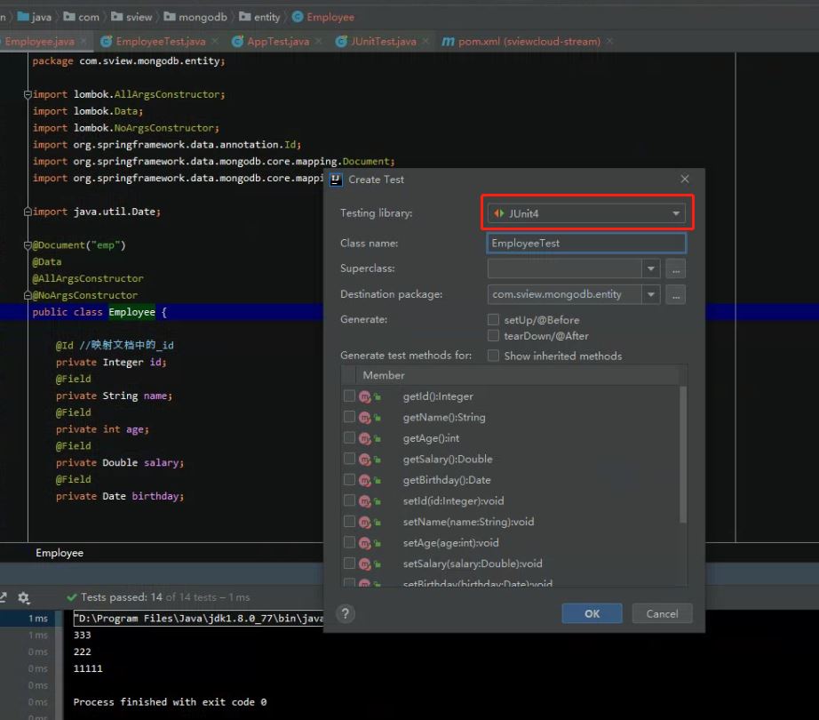Image resolution: width=819 pixels, height=720 pixels.
Task: Close the AppTest.java tab
Action: [319, 41]
